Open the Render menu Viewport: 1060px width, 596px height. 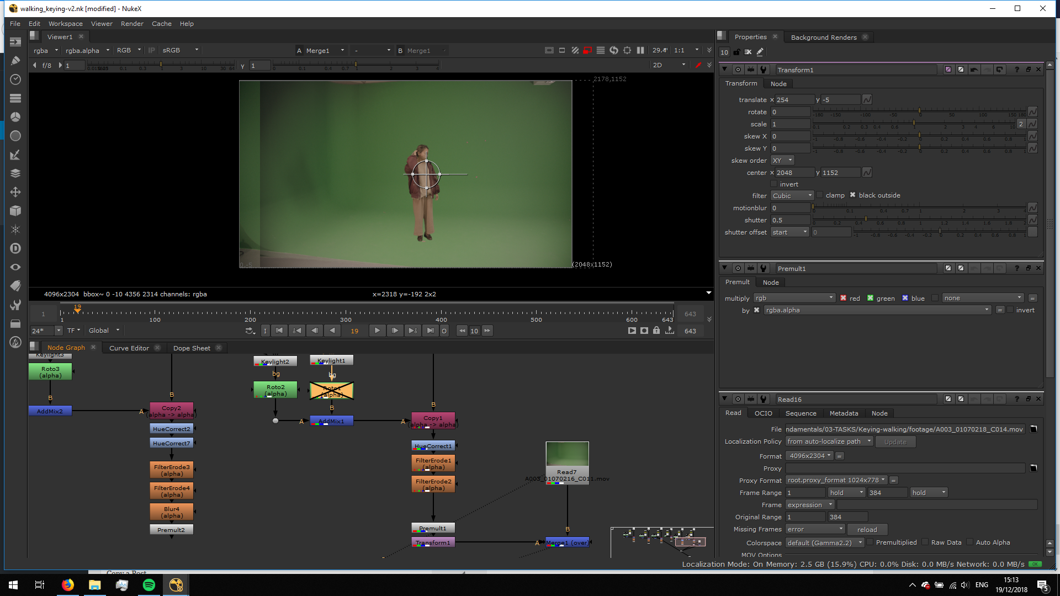131,24
